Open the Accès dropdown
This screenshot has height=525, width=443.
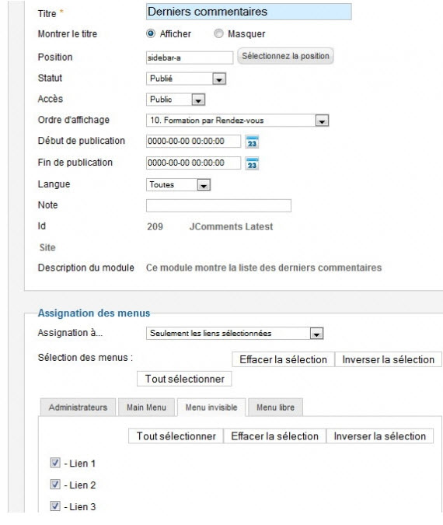pyautogui.click(x=176, y=100)
